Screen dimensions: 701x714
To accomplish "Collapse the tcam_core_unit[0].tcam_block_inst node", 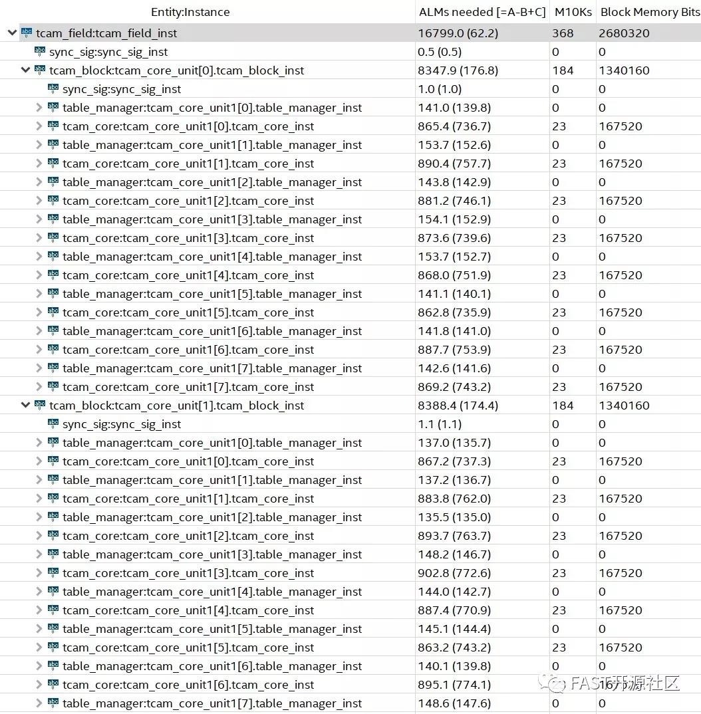I will click(x=26, y=70).
